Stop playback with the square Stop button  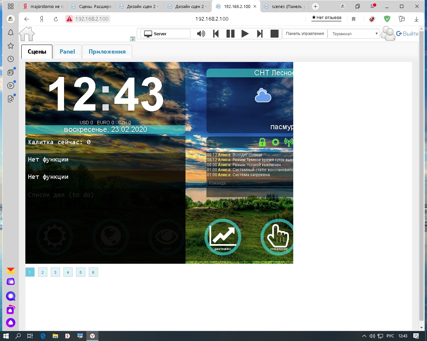[274, 34]
